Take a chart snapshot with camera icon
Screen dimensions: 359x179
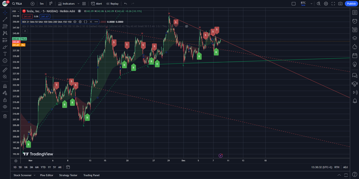point(340,4)
